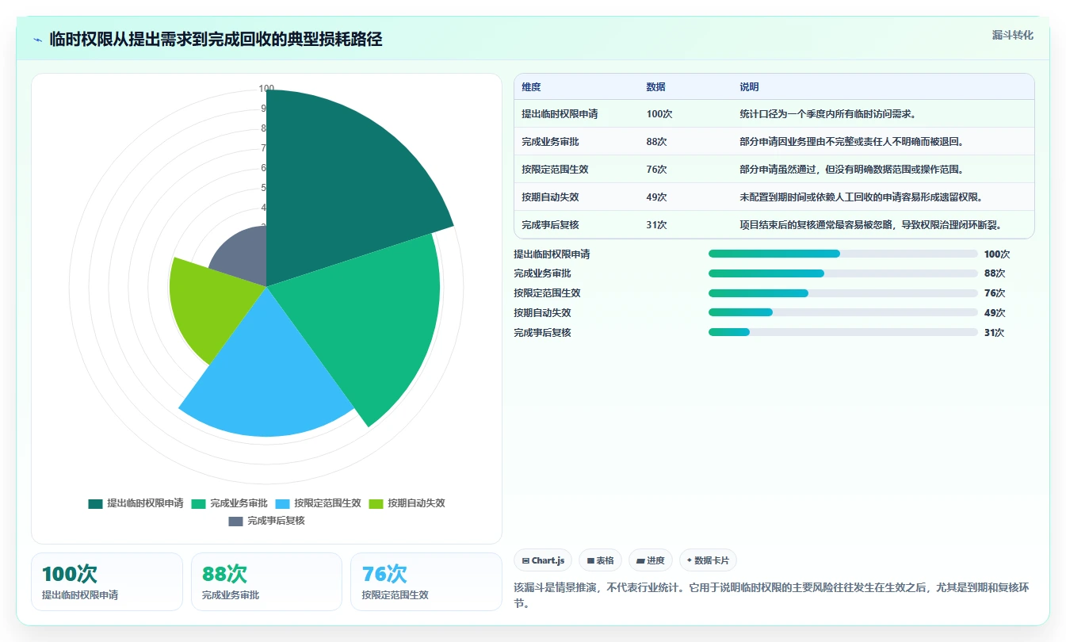This screenshot has height=642, width=1066.
Task: Click the 进度 tag chip
Action: (650, 560)
